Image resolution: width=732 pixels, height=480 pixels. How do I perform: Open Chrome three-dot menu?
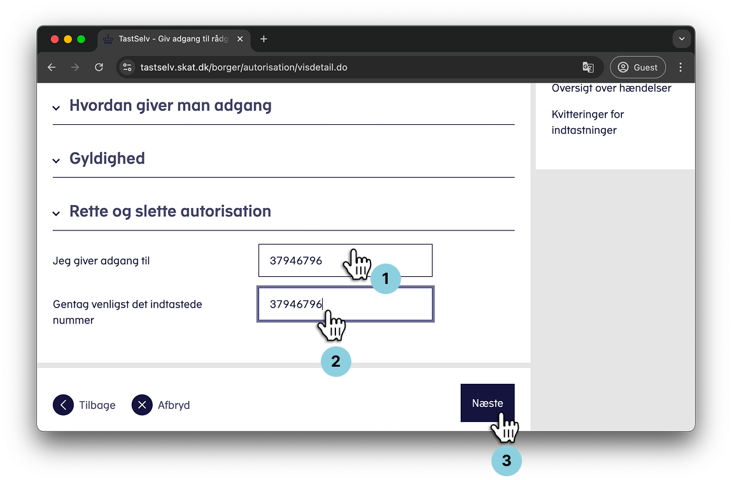(680, 67)
